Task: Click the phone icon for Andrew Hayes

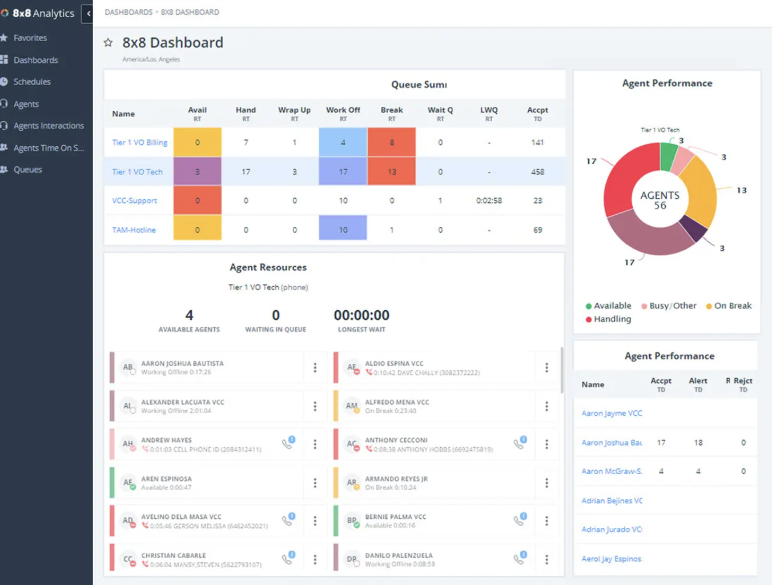Action: click(x=288, y=444)
